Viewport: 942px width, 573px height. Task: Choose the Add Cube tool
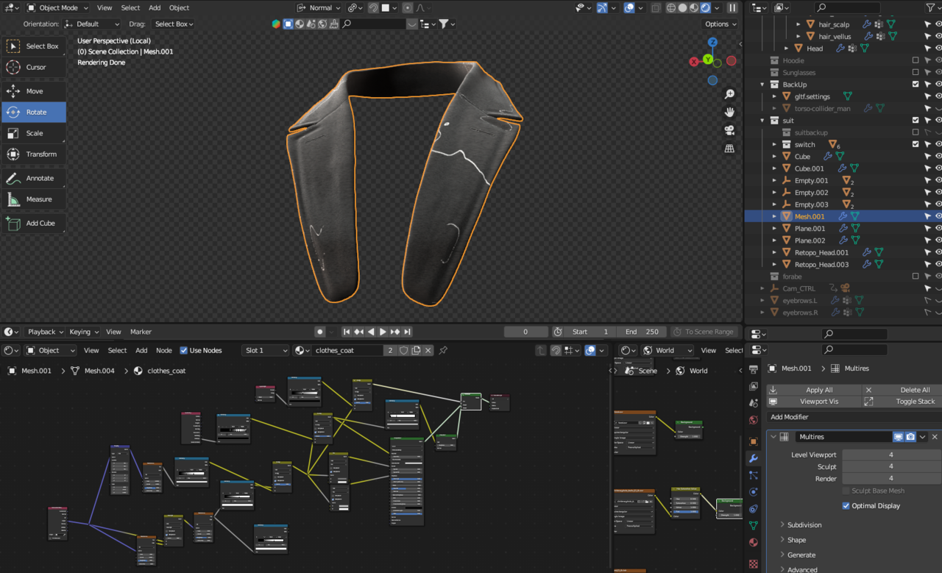(35, 223)
